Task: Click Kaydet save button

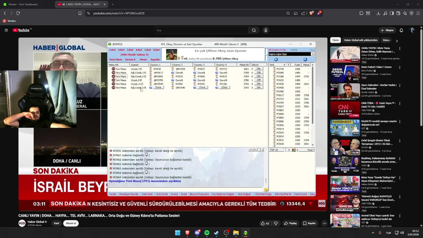Action: point(309,223)
